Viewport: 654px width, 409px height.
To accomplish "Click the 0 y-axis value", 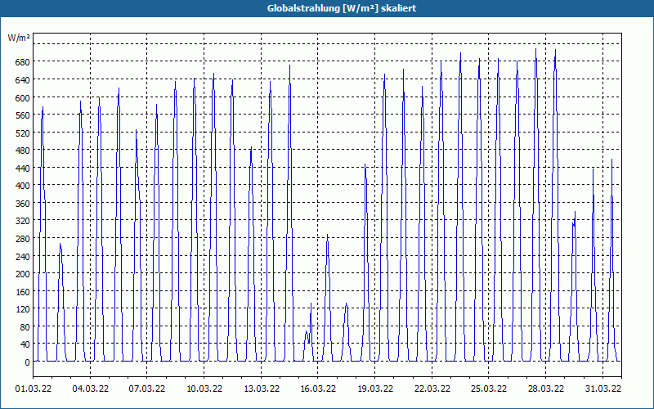I will click(x=27, y=362).
